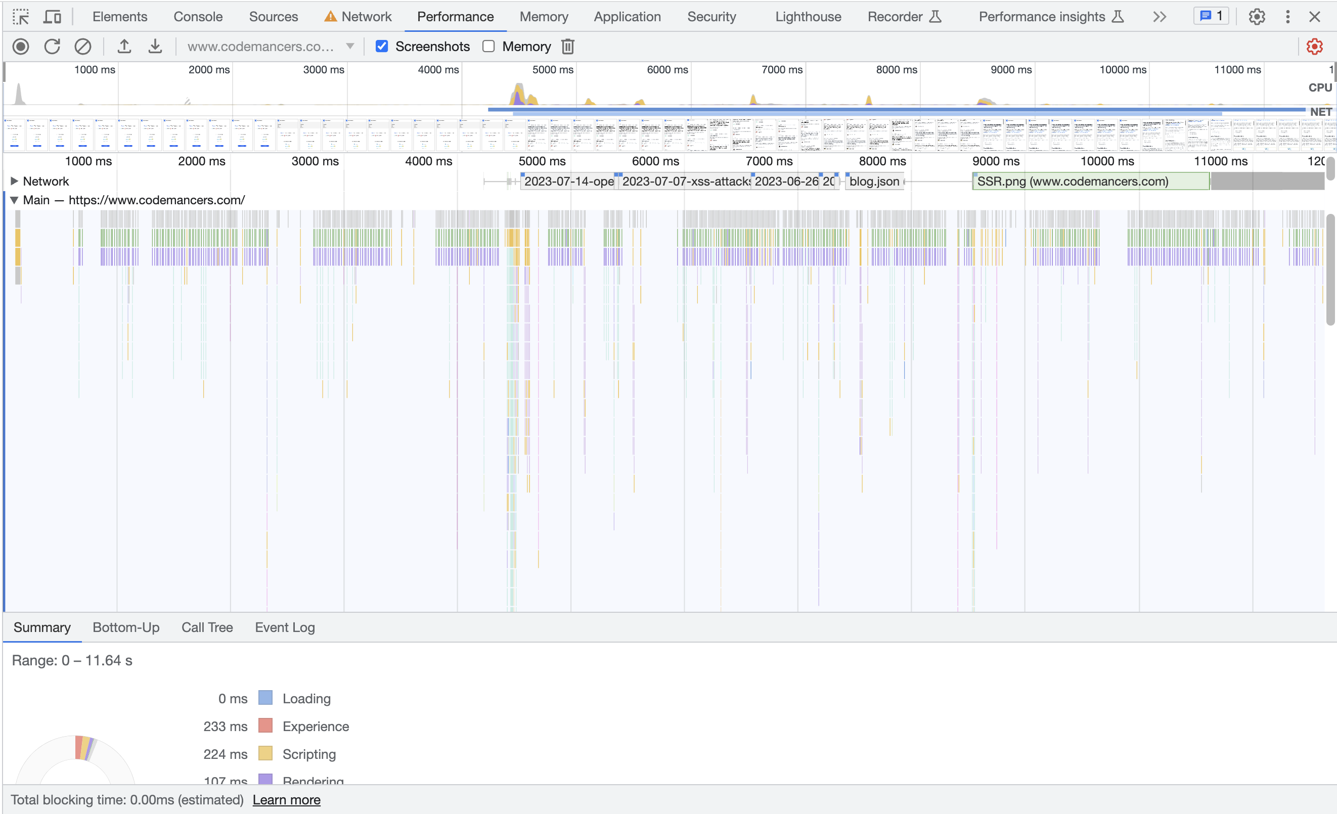Collapse the Main thread track
The height and width of the screenshot is (814, 1337).
tap(14, 200)
